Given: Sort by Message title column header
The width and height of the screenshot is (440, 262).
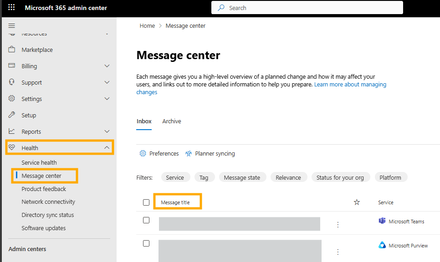Looking at the screenshot, I should click(x=175, y=202).
